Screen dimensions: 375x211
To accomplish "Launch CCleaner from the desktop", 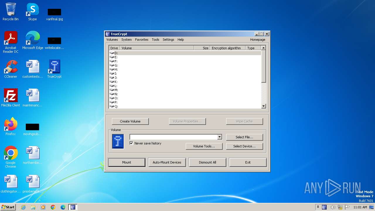I will [11, 69].
